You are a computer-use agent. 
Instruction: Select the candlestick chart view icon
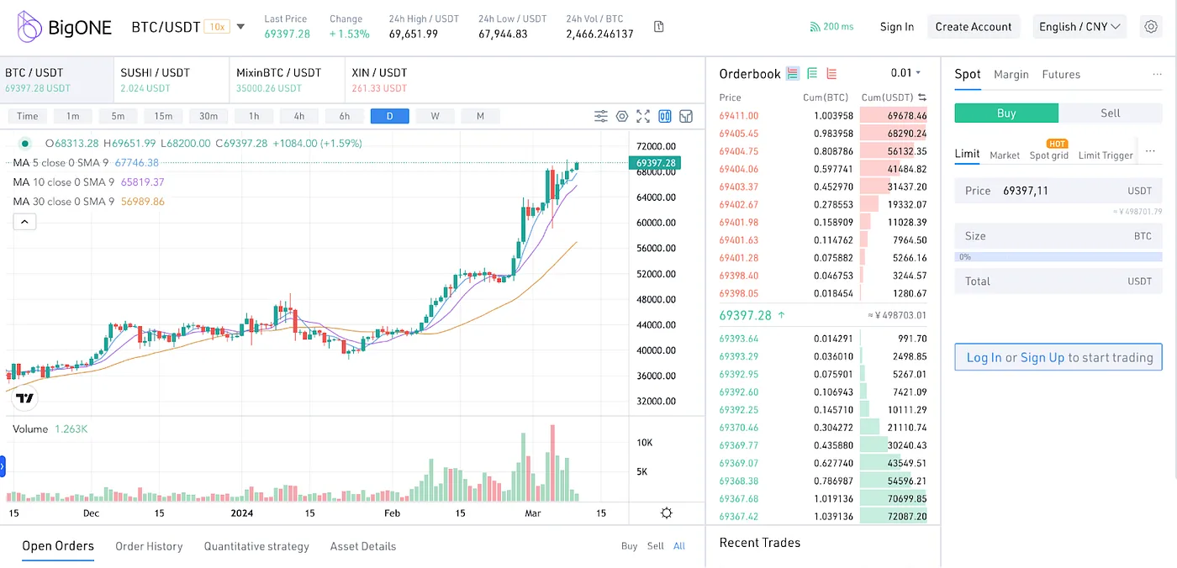pyautogui.click(x=665, y=116)
